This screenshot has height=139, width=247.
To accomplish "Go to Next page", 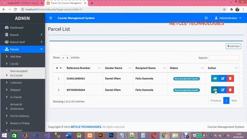I will [234, 100].
